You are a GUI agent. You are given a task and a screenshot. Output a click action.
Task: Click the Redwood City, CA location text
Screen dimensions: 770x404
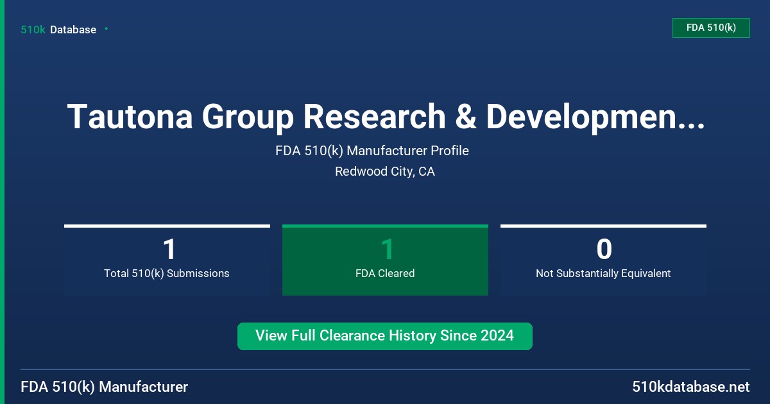385,171
